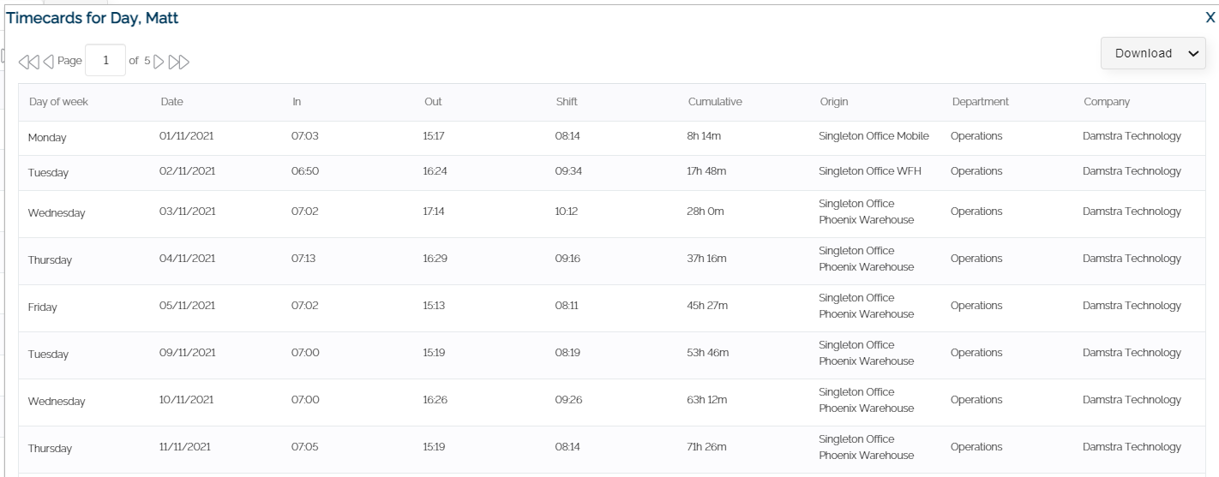Screen dimensions: 1219x477
Task: Click the Company column header
Action: point(1106,102)
